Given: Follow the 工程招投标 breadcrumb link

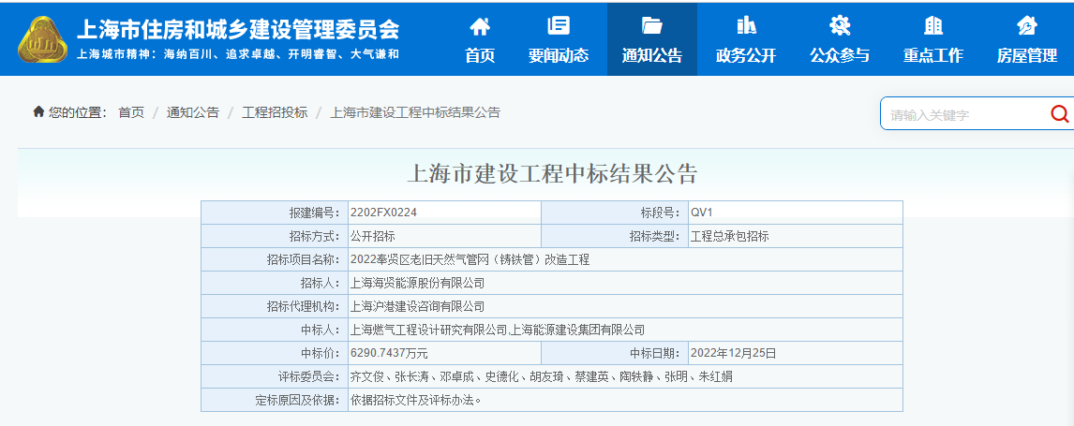Looking at the screenshot, I should pyautogui.click(x=275, y=112).
